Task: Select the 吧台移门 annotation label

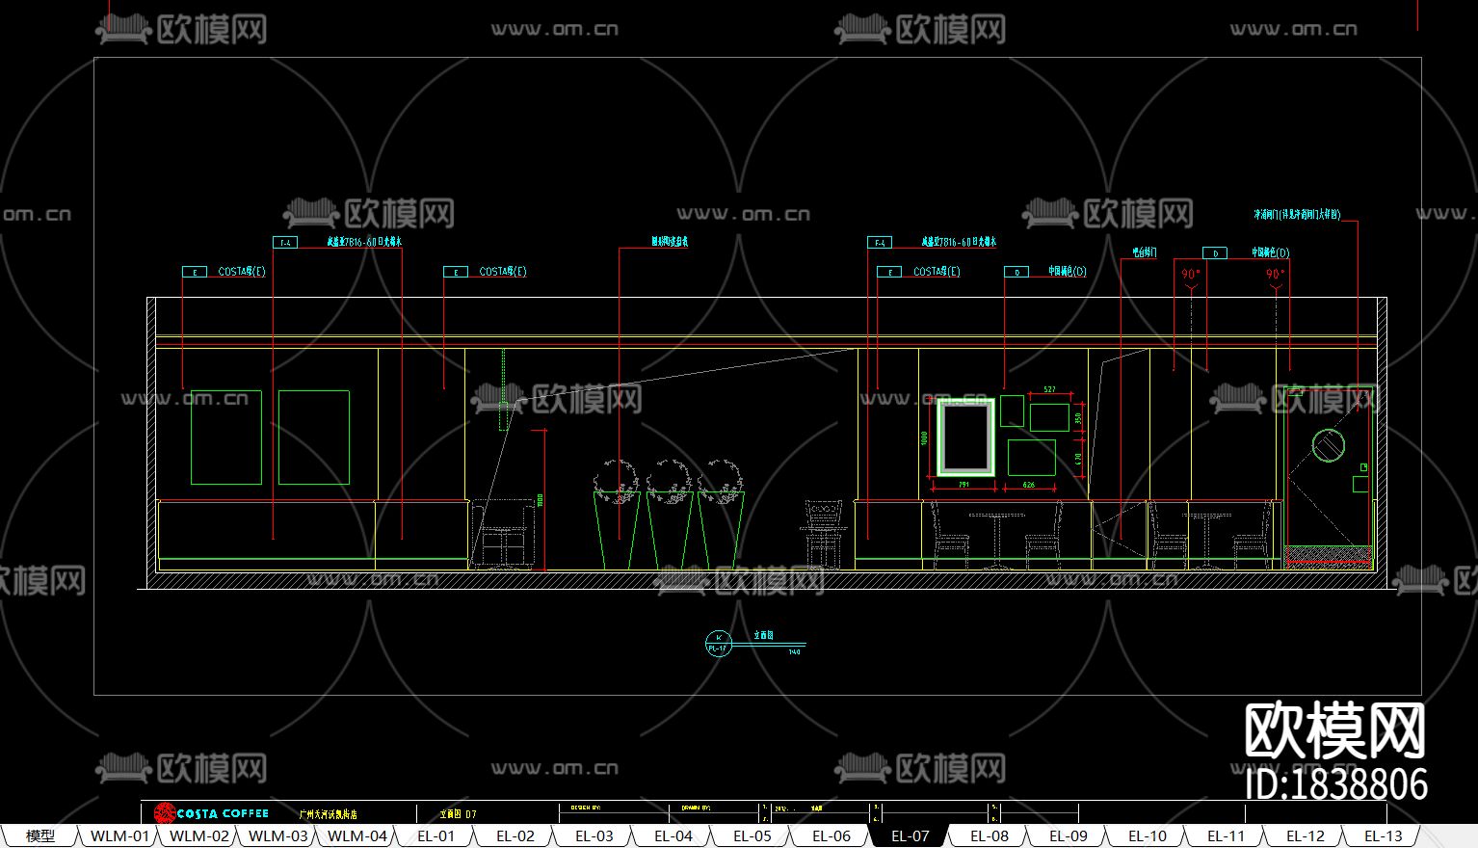Action: click(x=1144, y=252)
